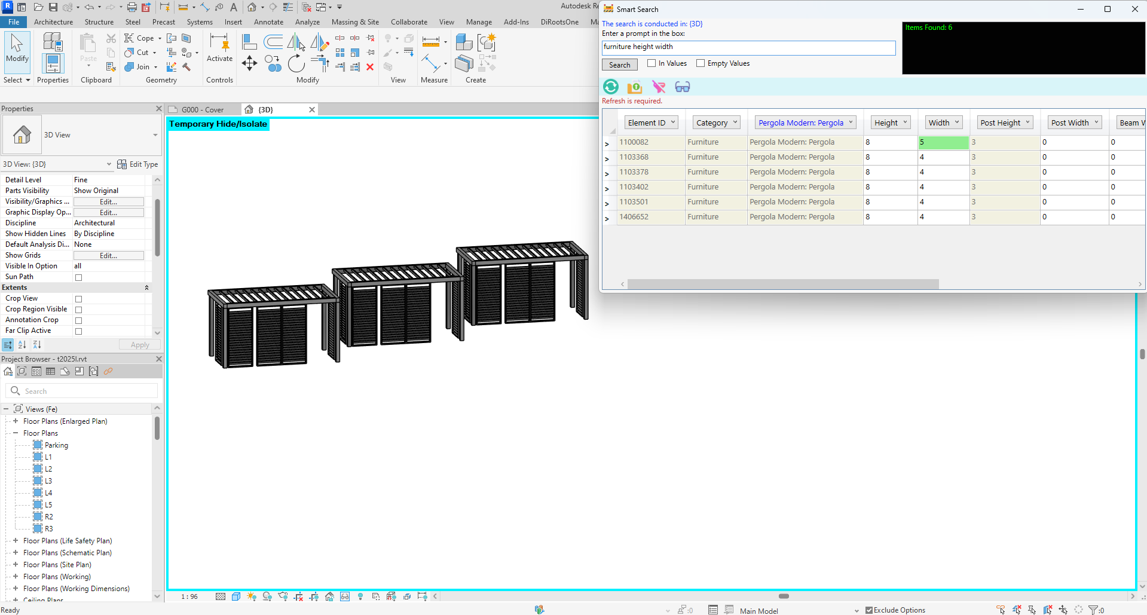Viewport: 1147px width, 615px height.
Task: Open the Height column filter dropdown
Action: click(x=905, y=123)
